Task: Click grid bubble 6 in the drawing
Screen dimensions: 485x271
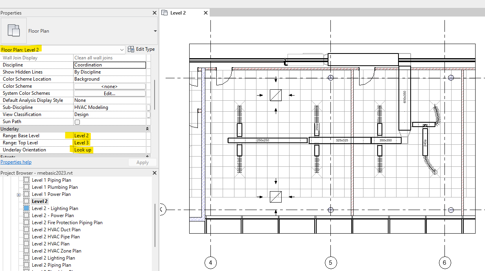Action: [444, 262]
